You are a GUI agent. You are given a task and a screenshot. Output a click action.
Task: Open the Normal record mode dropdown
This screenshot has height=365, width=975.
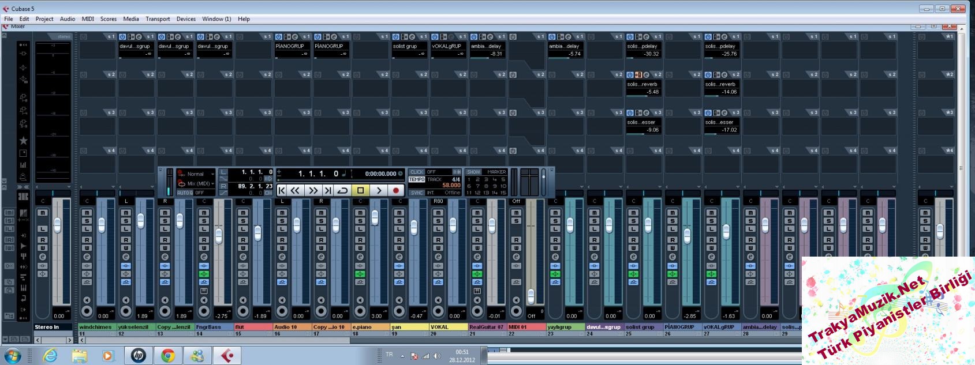[x=196, y=174]
